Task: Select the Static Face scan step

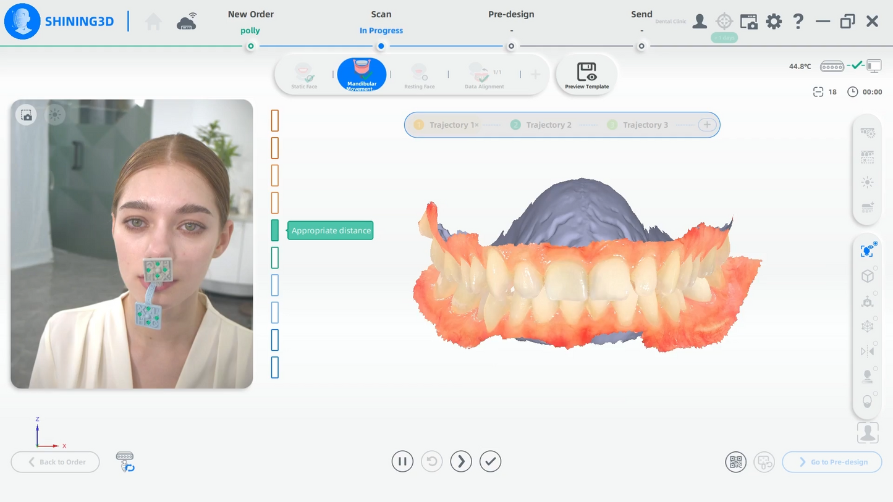Action: coord(304,75)
